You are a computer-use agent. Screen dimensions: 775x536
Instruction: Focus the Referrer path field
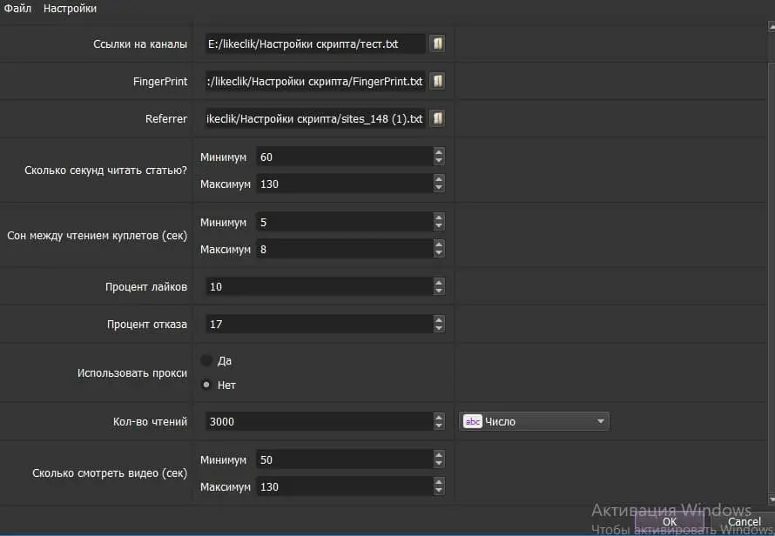[315, 119]
